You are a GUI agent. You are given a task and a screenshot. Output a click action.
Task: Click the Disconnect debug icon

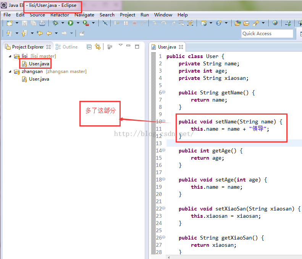tap(143, 23)
